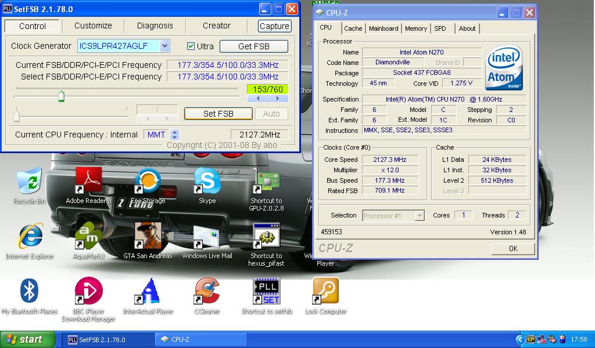Switch to SetFSB Customize tab
This screenshot has width=595, height=348.
[x=93, y=26]
